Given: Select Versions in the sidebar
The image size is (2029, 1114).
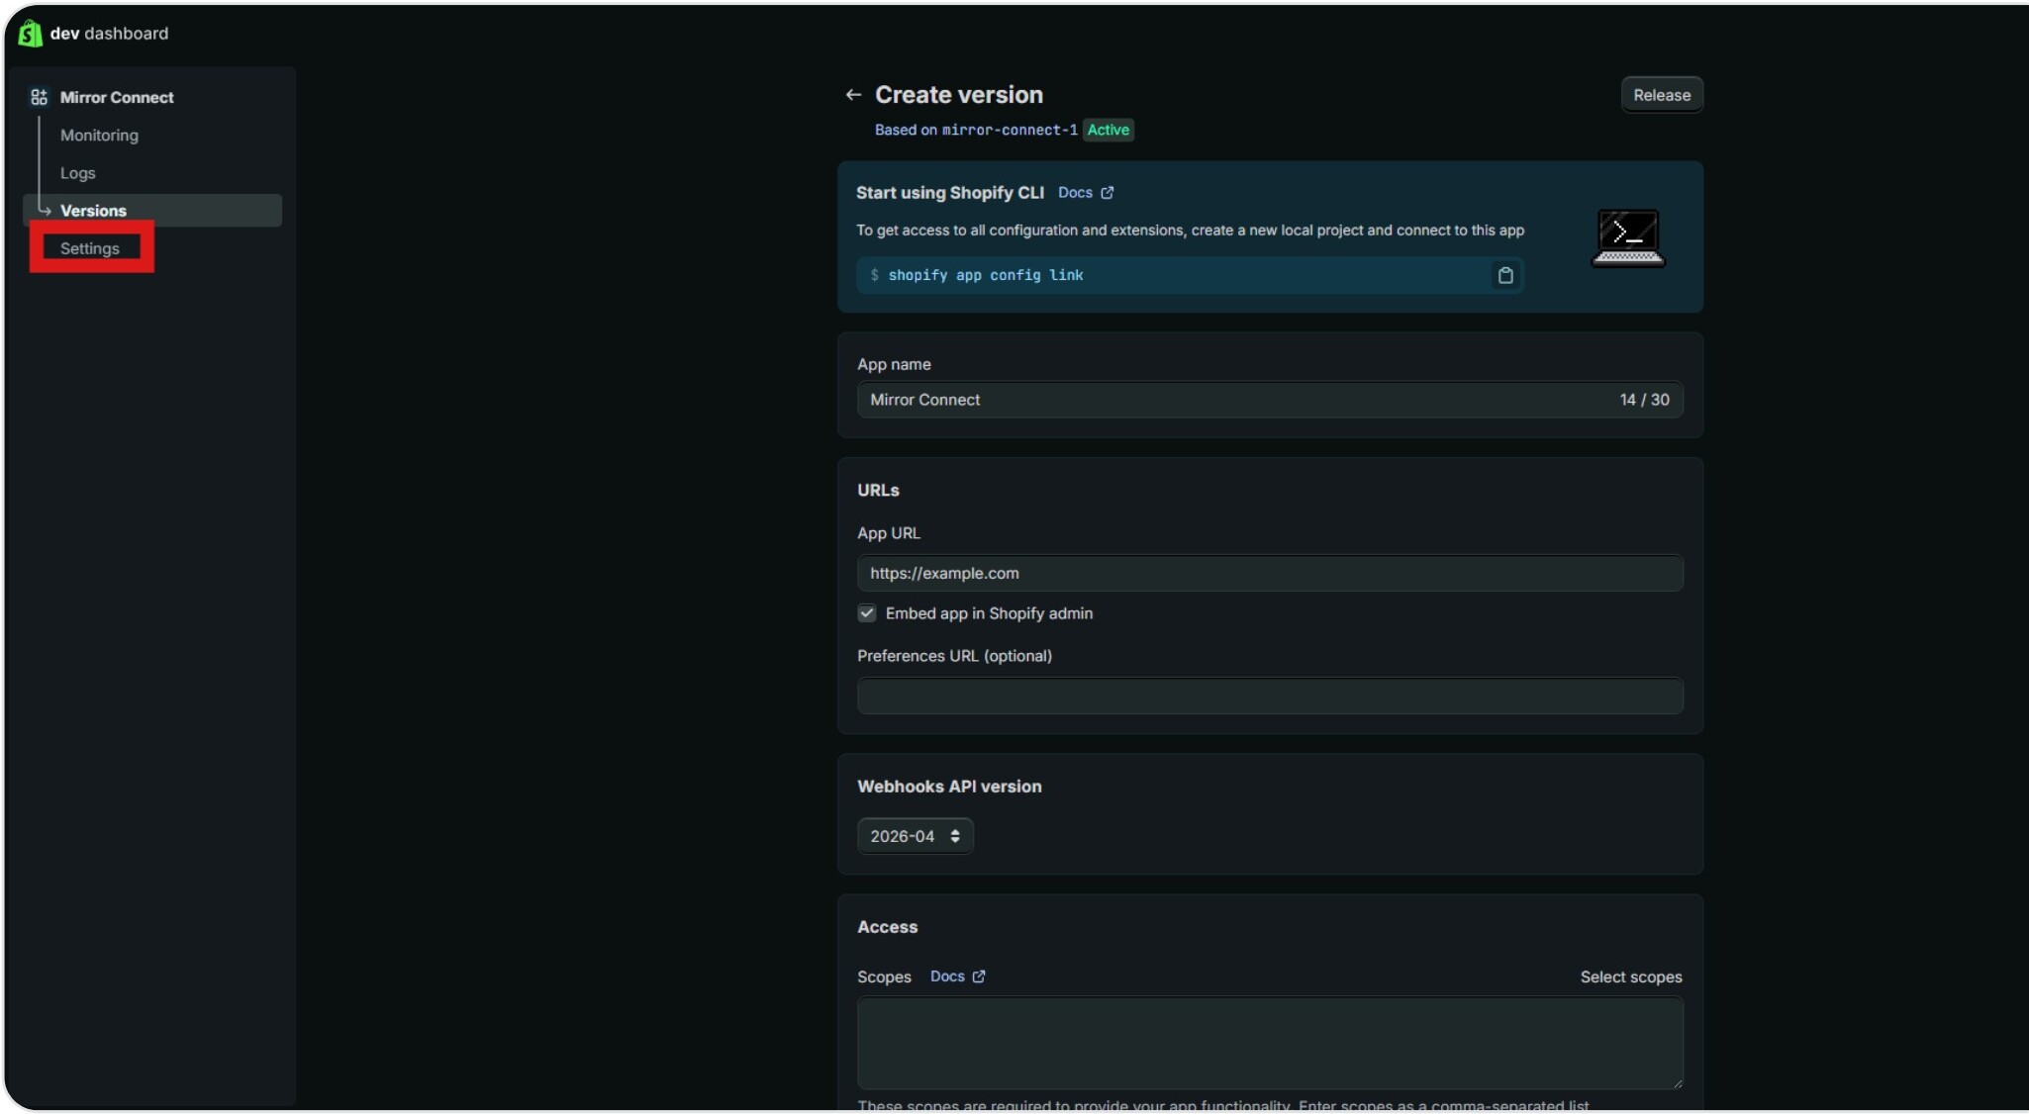Looking at the screenshot, I should 152,211.
